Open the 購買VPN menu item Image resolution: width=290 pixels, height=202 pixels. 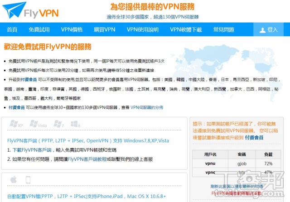[105, 29]
